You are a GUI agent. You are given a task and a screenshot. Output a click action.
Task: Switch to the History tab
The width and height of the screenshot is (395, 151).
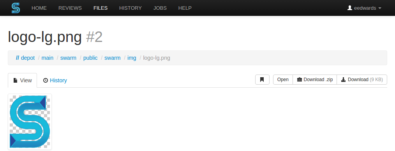55,80
